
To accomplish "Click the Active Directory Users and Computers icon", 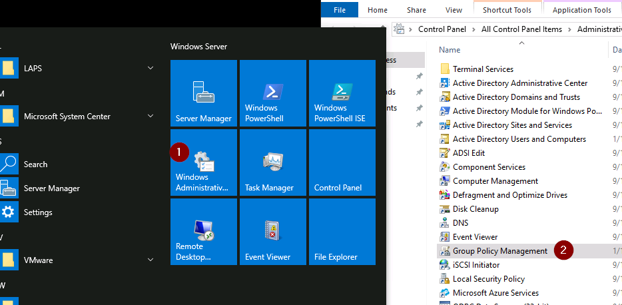I will pos(445,139).
